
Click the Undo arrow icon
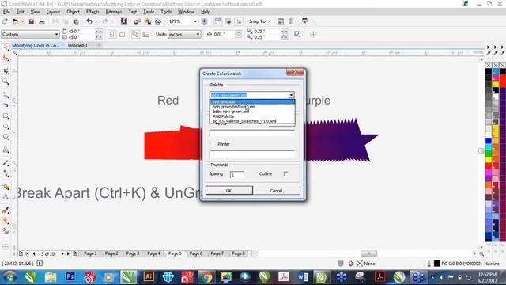89,21
